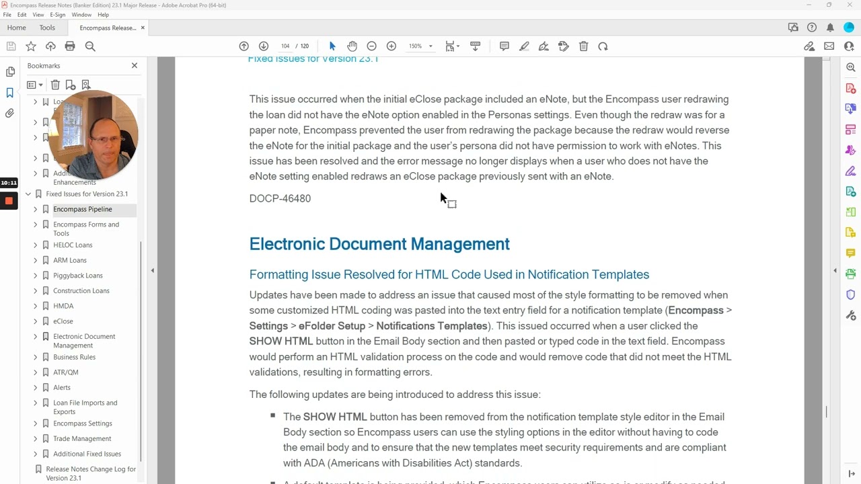Select the Highlight text tool

click(x=524, y=46)
